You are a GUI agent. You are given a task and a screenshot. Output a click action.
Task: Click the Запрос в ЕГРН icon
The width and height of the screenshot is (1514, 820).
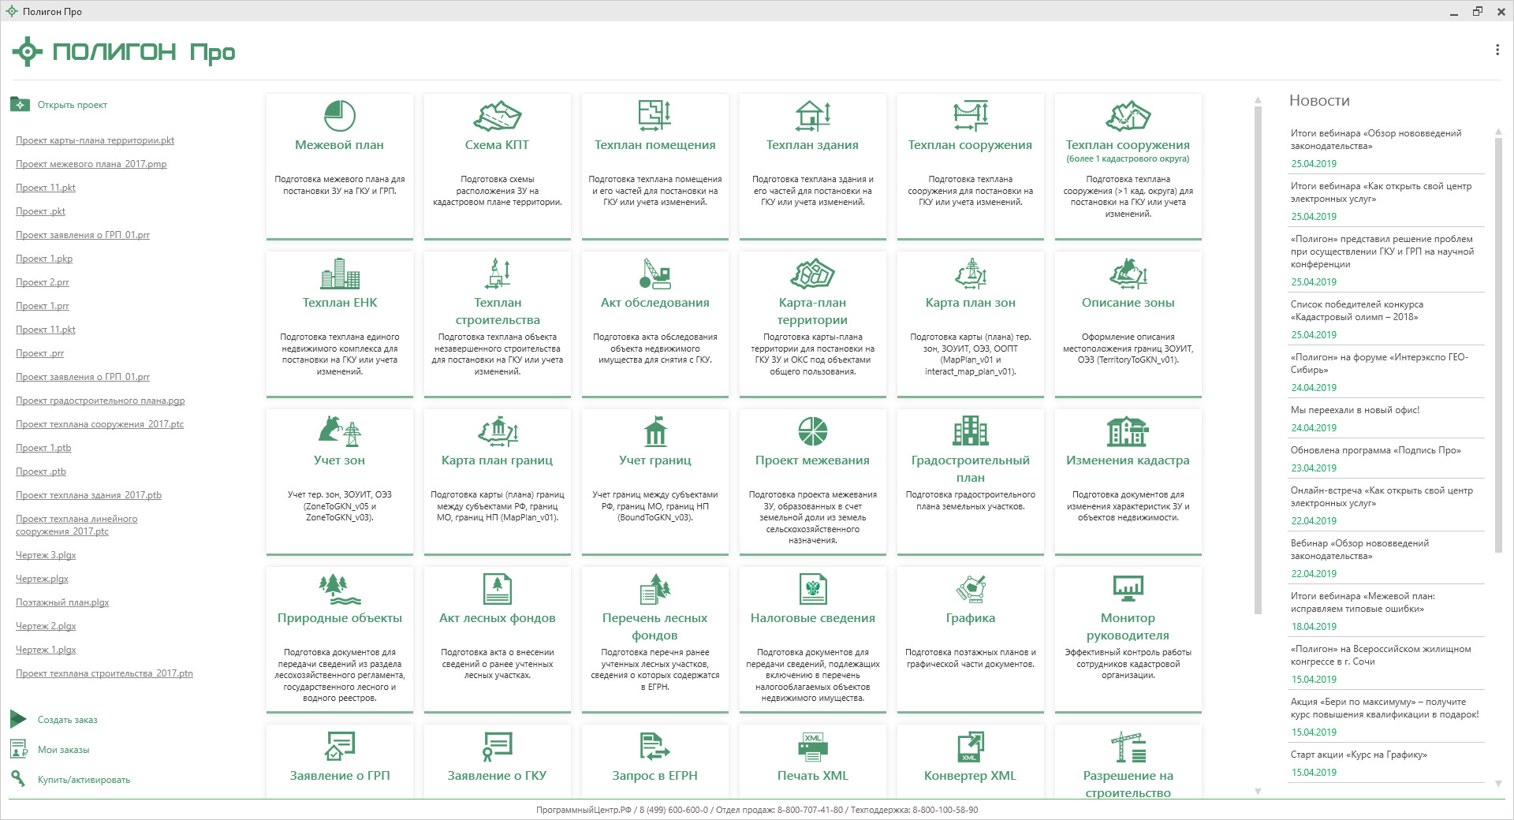[655, 747]
